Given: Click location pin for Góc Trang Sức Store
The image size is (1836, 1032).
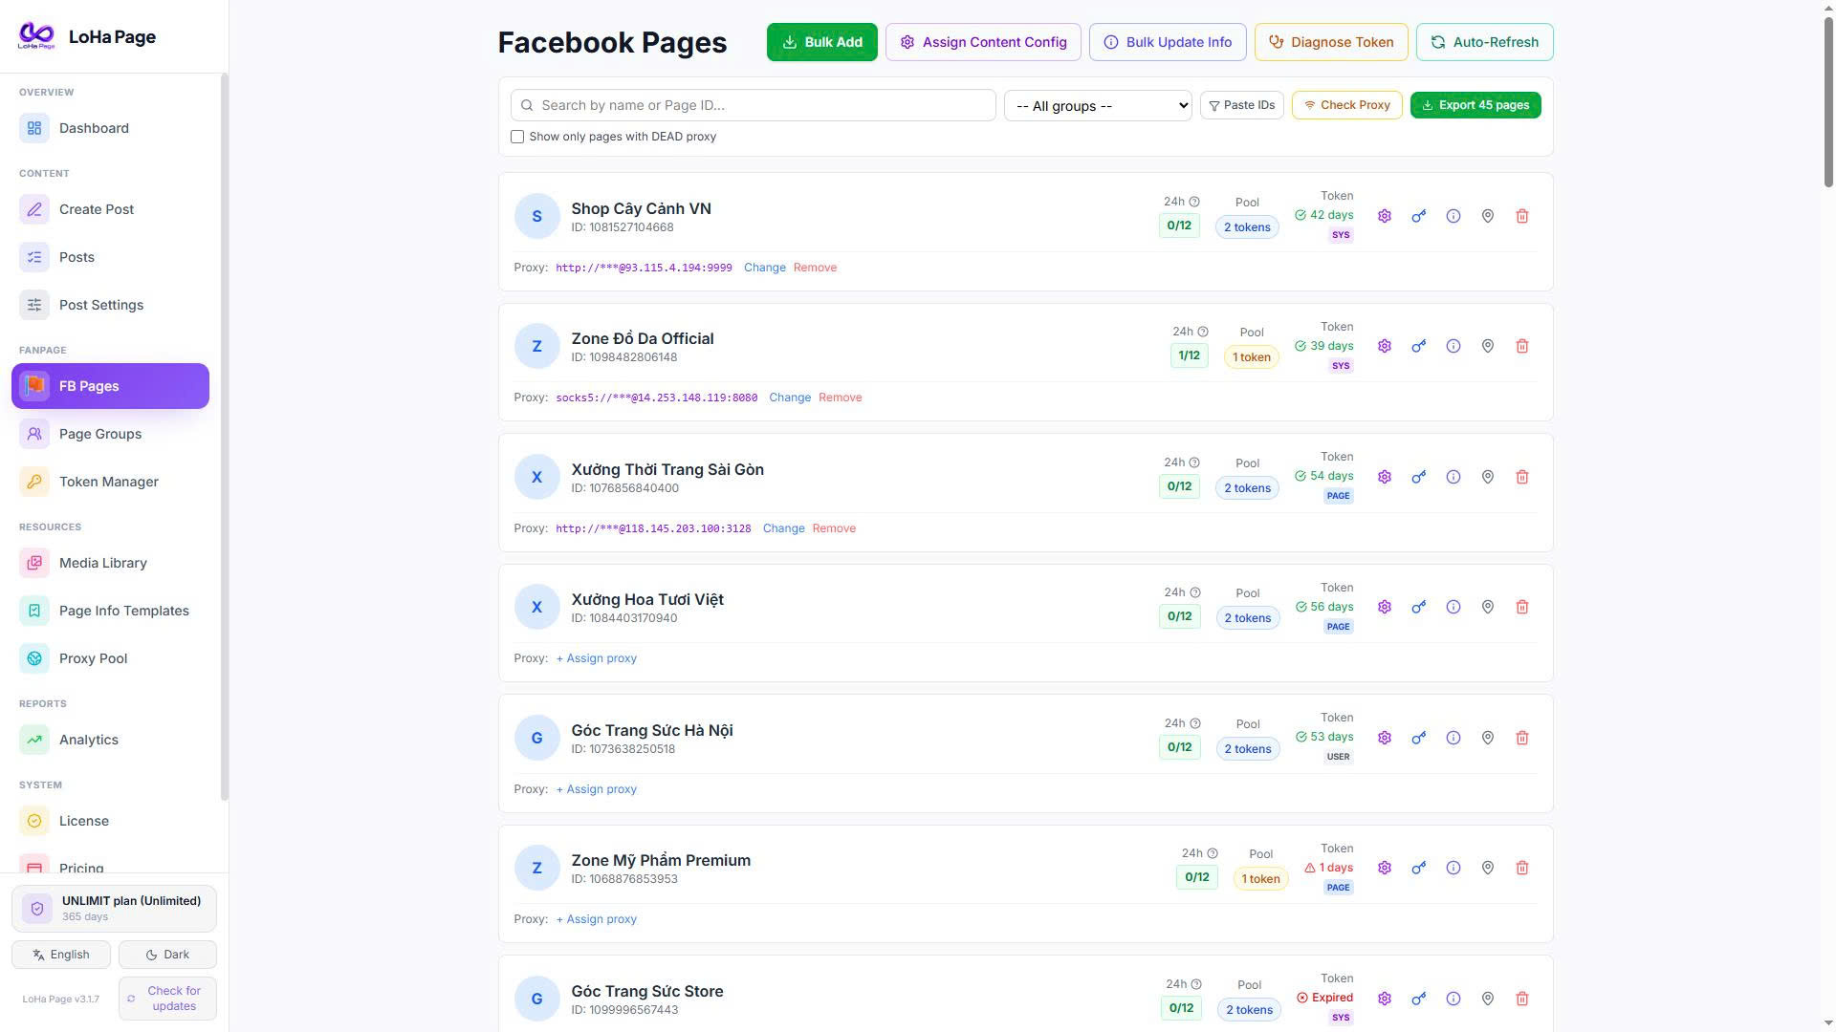Looking at the screenshot, I should tap(1487, 999).
